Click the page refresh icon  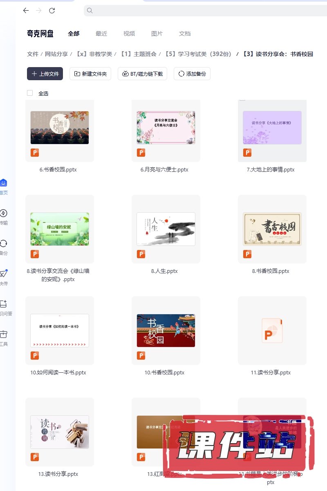pyautogui.click(x=52, y=11)
